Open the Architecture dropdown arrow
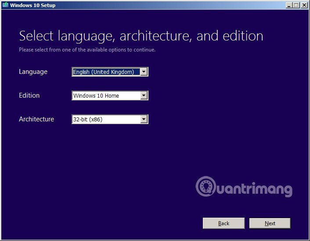The image size is (310, 241). click(x=144, y=119)
